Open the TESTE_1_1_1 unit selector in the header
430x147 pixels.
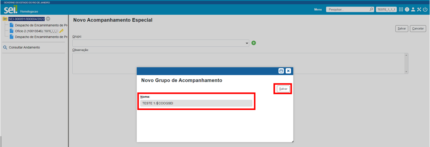click(386, 10)
